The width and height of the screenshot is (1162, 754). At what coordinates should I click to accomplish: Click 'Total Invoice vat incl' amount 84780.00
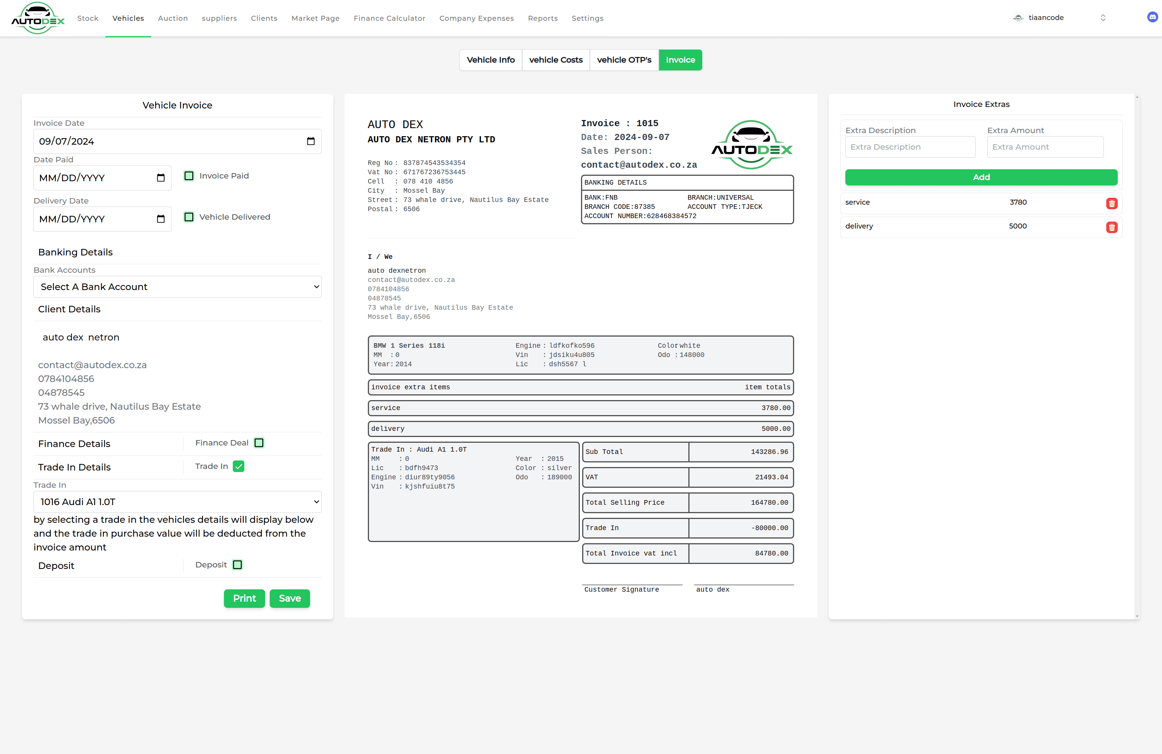point(771,554)
